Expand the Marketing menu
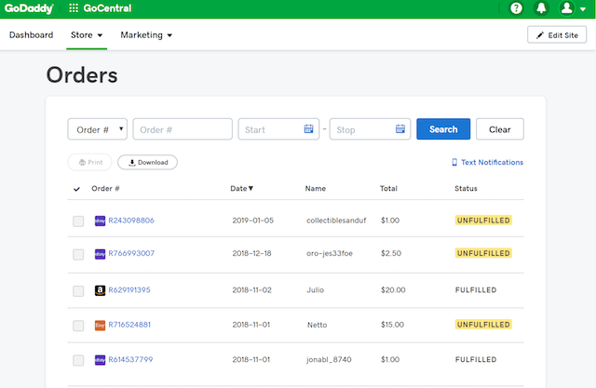The width and height of the screenshot is (596, 388). click(x=146, y=35)
